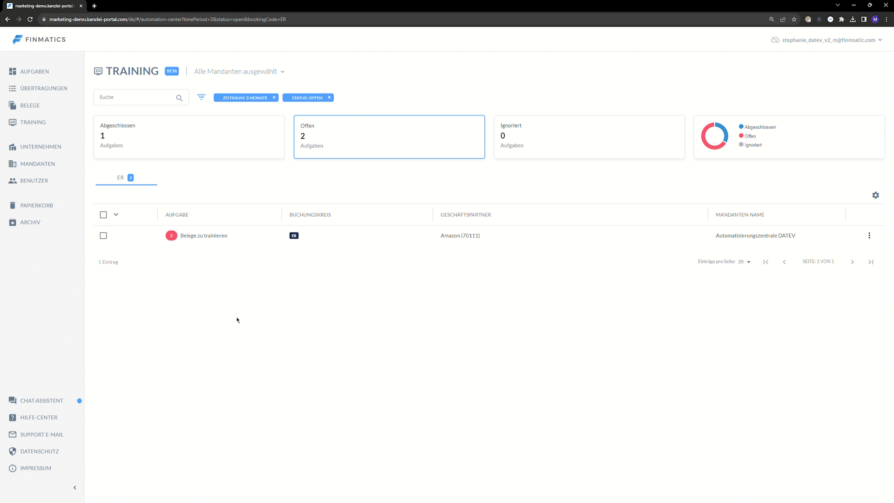Open the user account dropdown
The height and width of the screenshot is (503, 894).
click(832, 40)
